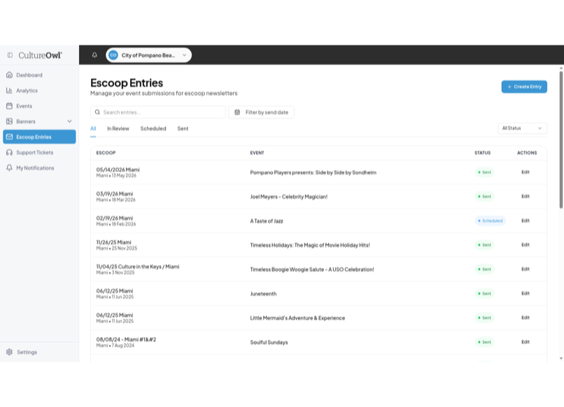564x407 pixels.
Task: Click the 08/08/24 - Miami #1&#2 escoop name
Action: pyautogui.click(x=126, y=339)
